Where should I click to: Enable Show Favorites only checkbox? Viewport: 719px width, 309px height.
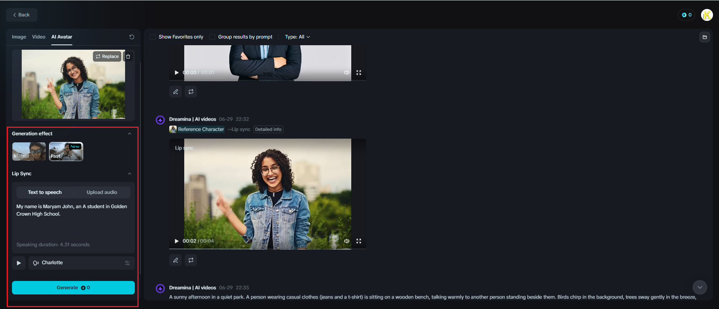(153, 37)
